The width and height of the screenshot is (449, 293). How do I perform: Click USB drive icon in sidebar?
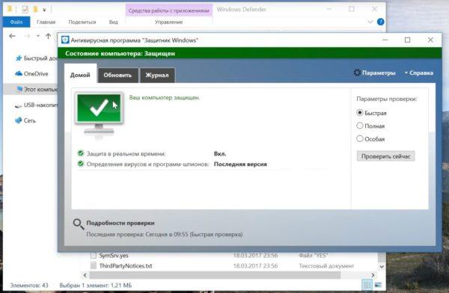(x=18, y=105)
